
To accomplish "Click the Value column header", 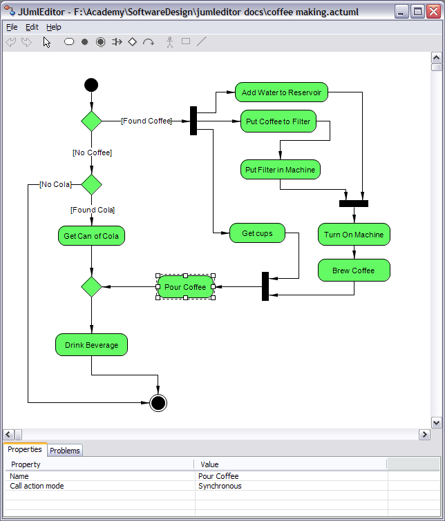I will tap(291, 464).
